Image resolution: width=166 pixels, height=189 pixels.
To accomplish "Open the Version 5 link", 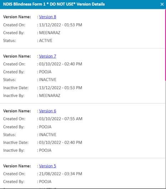I will tap(48, 166).
